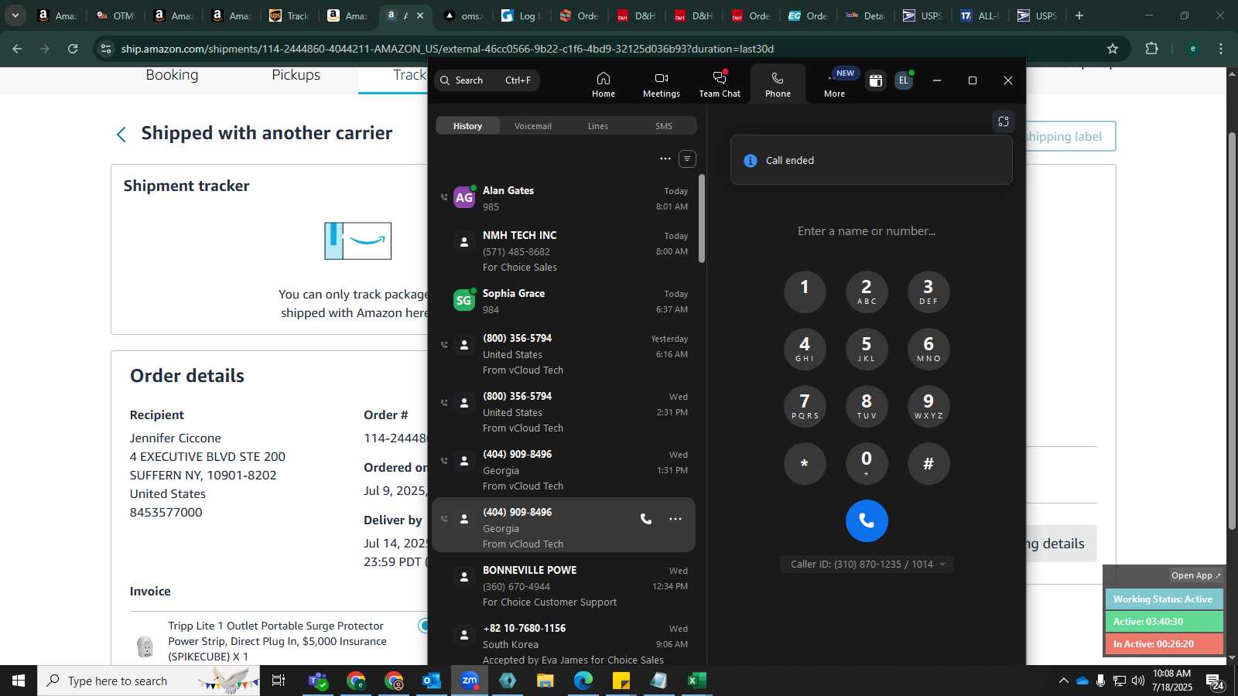Click Enter a name or number field
The image size is (1238, 696).
(867, 231)
